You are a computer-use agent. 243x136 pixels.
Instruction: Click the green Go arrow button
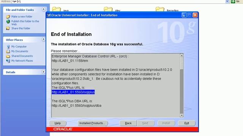pos(233,2)
